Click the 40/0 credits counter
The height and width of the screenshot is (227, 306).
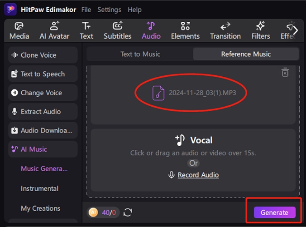point(109,212)
